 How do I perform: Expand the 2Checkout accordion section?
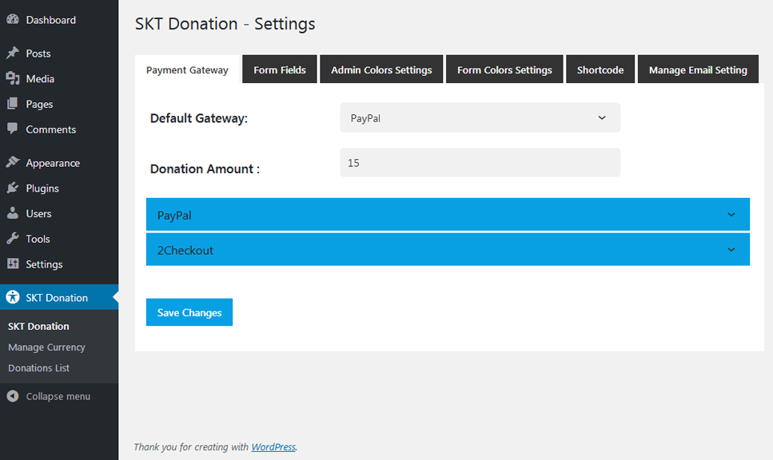point(448,250)
